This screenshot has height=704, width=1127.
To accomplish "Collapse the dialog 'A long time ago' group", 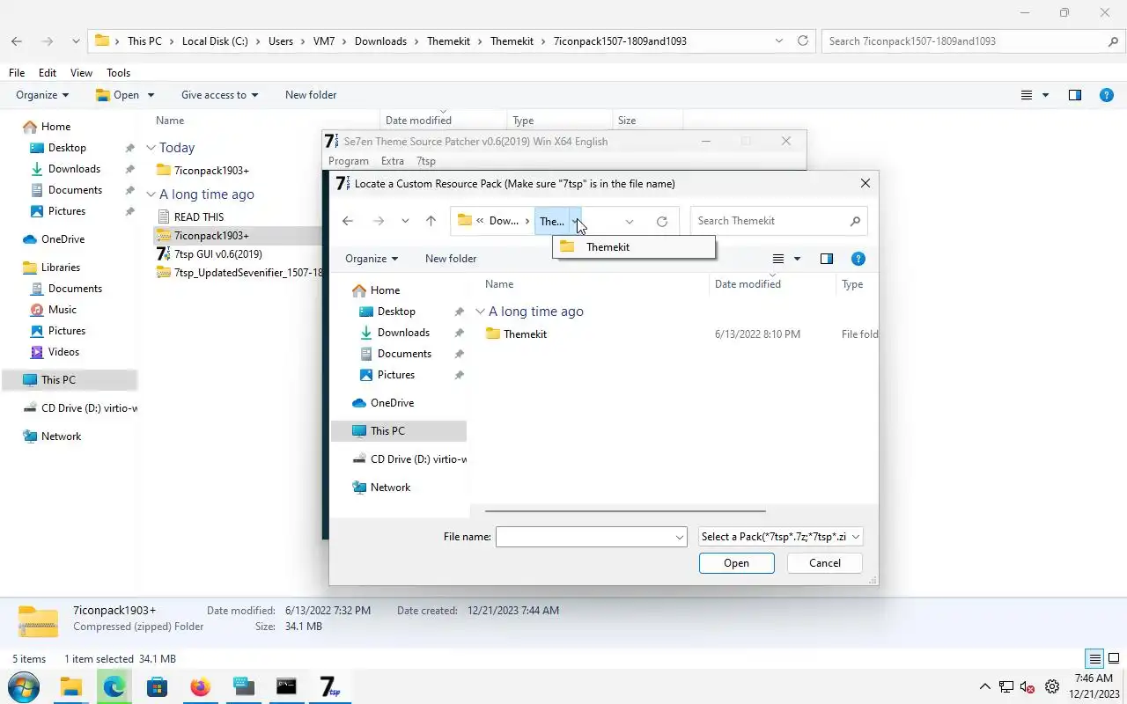I will point(481,312).
